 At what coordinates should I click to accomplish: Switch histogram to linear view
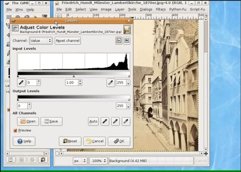119,40
